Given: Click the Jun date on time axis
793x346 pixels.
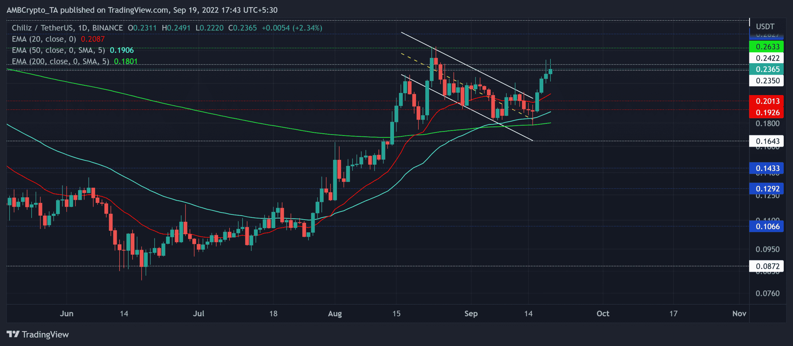Looking at the screenshot, I should click(x=67, y=313).
